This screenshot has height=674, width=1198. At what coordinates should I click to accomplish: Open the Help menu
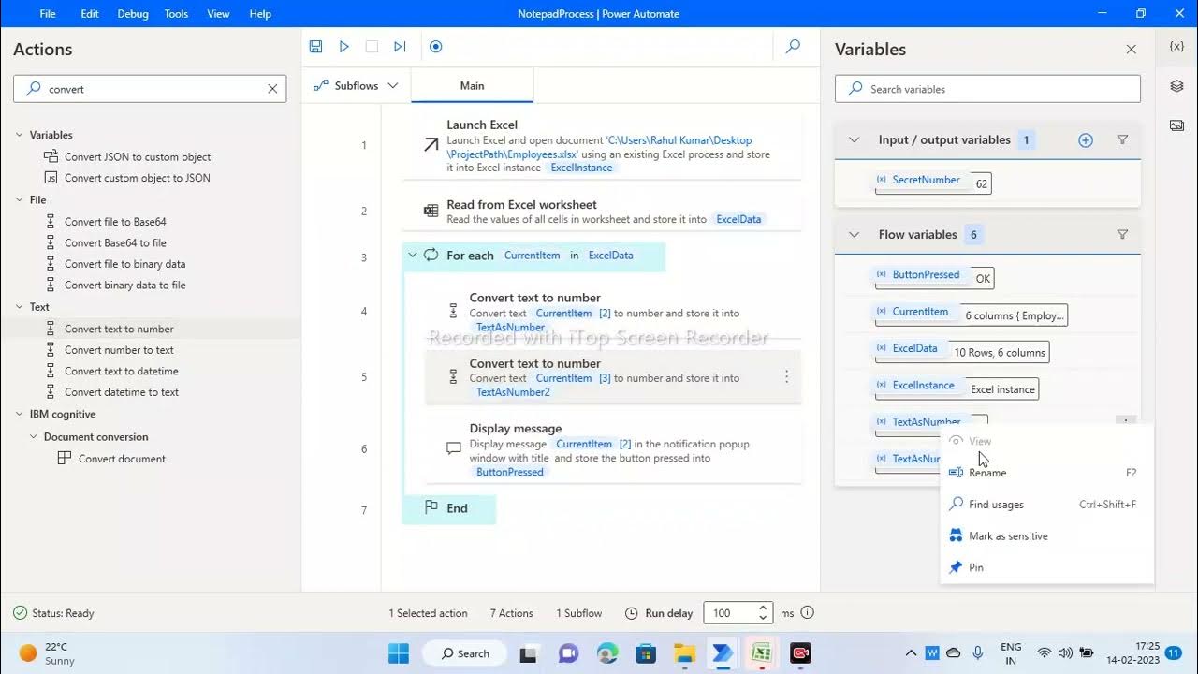tap(260, 14)
